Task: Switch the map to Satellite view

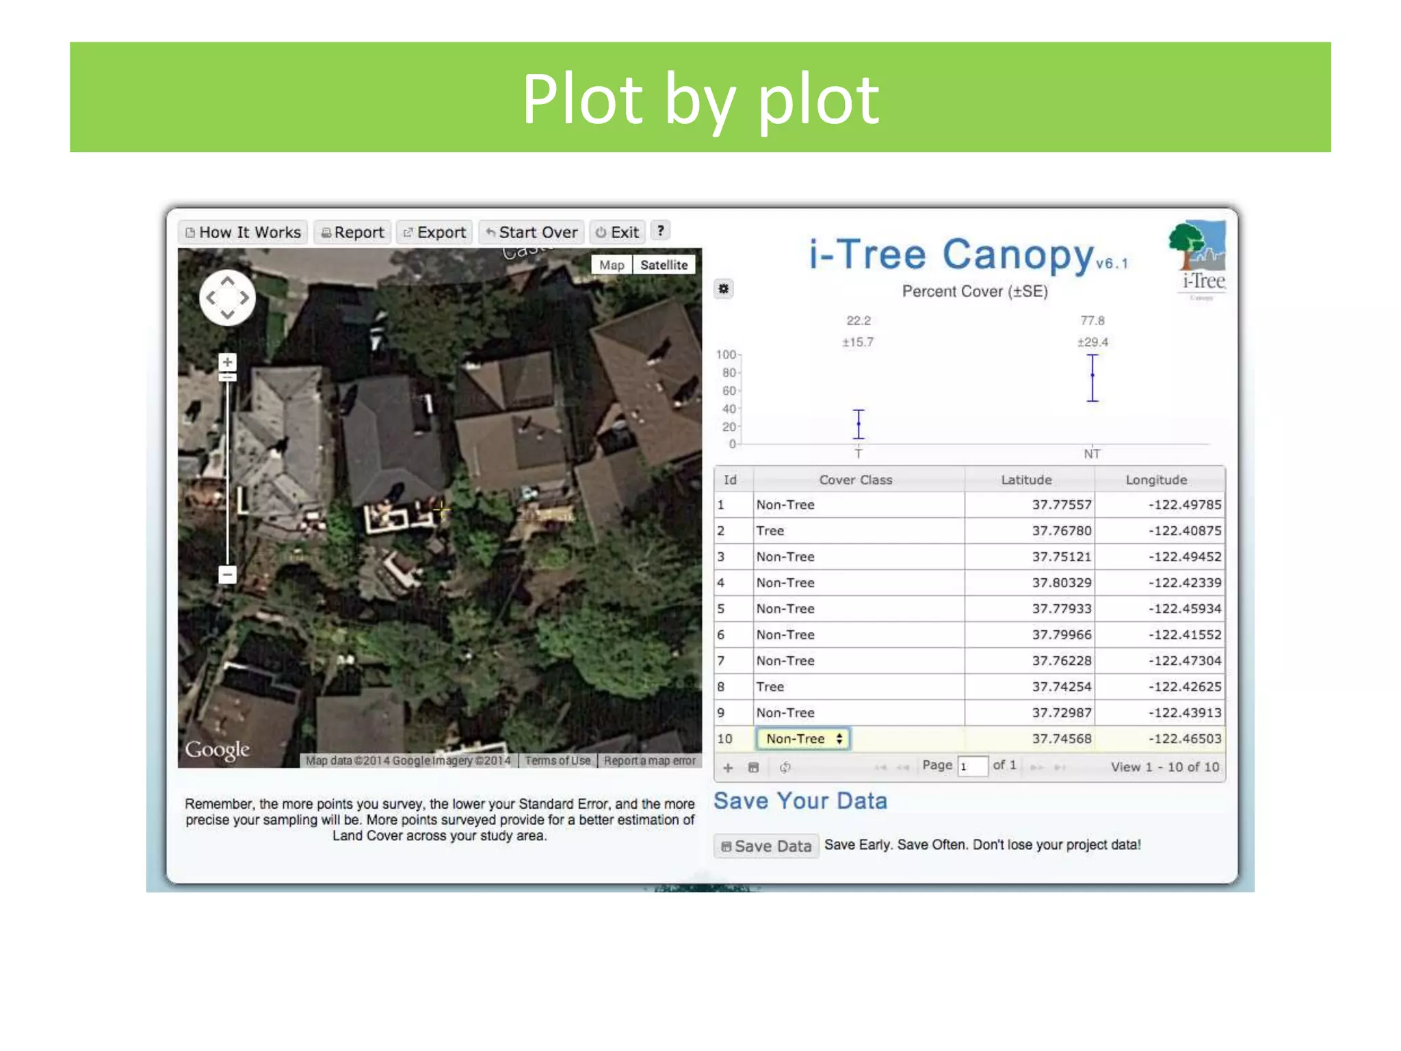Action: (664, 265)
